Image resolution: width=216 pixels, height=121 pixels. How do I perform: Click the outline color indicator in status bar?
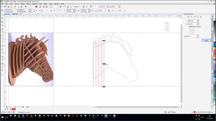tap(195, 112)
